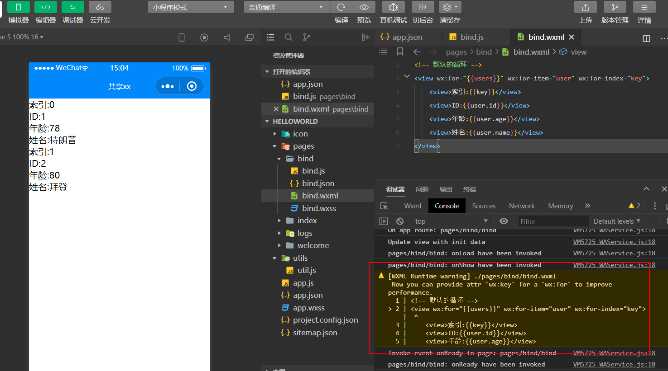The height and width of the screenshot is (371, 668).
Task: Open the mini program three-dots capsule menu
Action: click(x=168, y=86)
